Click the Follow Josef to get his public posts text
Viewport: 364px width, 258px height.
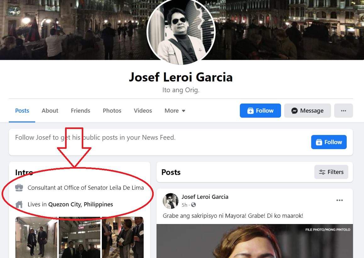point(95,137)
